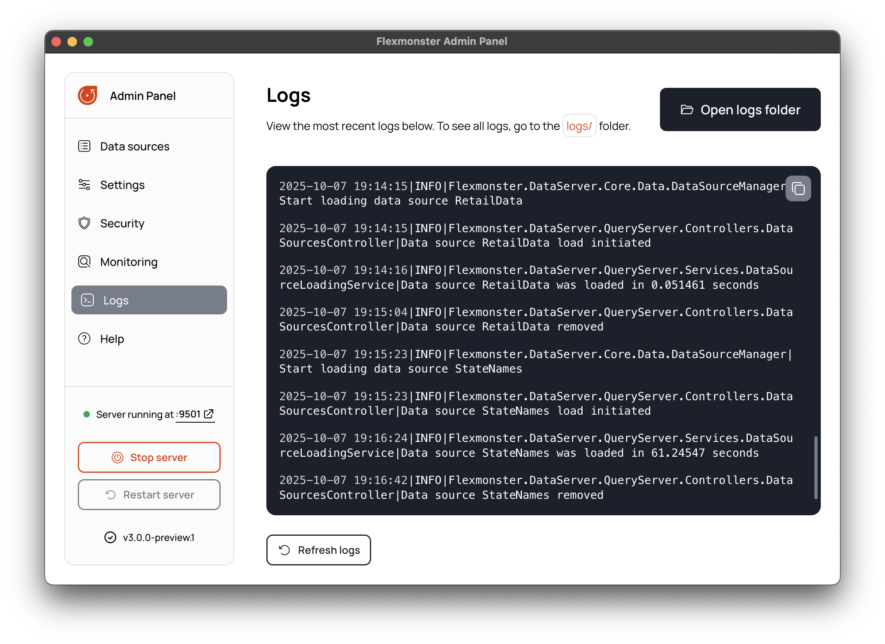Click Refresh logs button
The width and height of the screenshot is (885, 644).
point(319,550)
